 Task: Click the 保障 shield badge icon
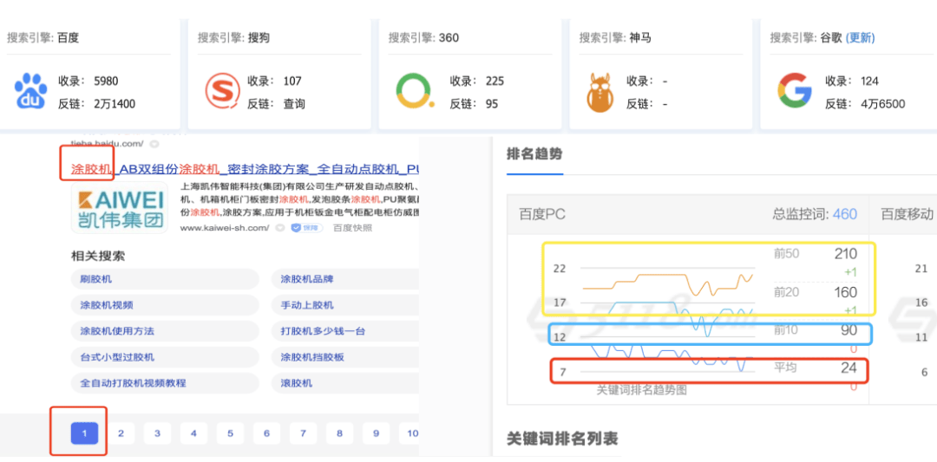point(306,228)
